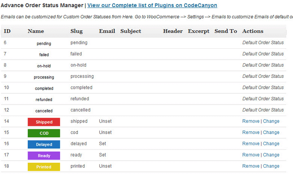The height and width of the screenshot is (174, 293).
Task: Change the Delayed order status
Action: click(271, 144)
